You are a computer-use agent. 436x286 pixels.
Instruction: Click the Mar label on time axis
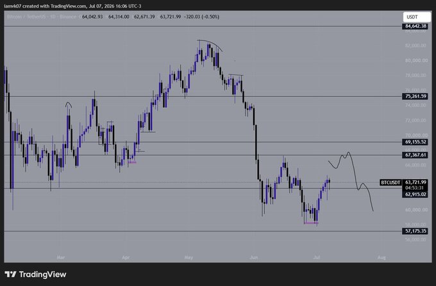point(61,258)
